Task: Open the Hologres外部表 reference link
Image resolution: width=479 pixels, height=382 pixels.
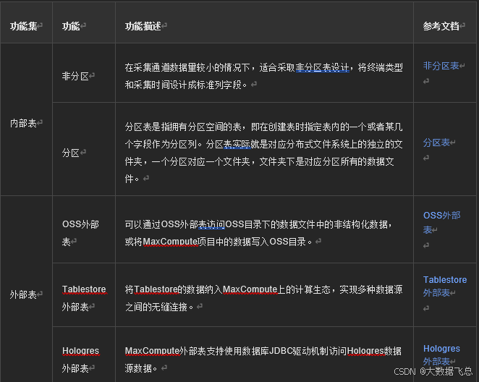Action: [x=441, y=355]
